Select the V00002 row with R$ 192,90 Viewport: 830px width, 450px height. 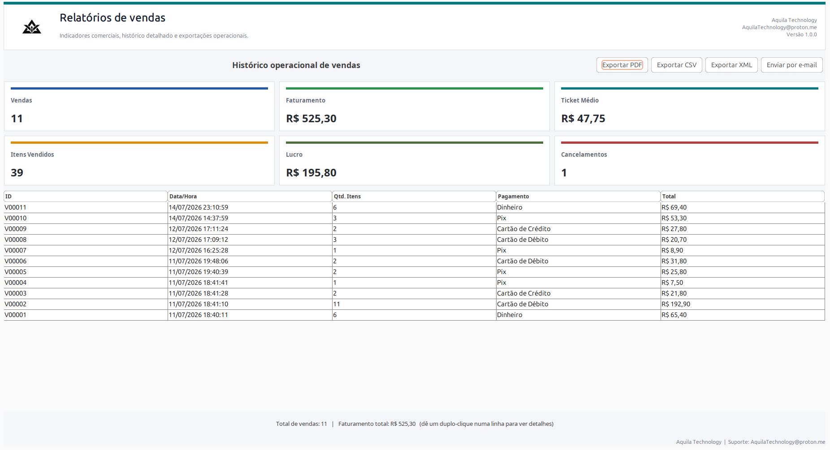pyautogui.click(x=415, y=304)
